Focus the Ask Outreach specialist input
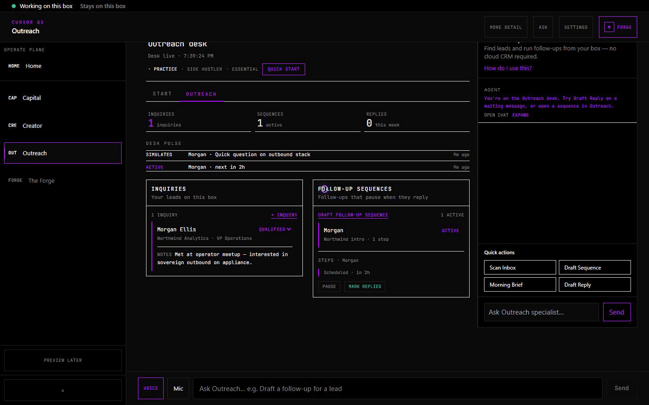Viewport: 649px width, 405px height. [x=541, y=312]
